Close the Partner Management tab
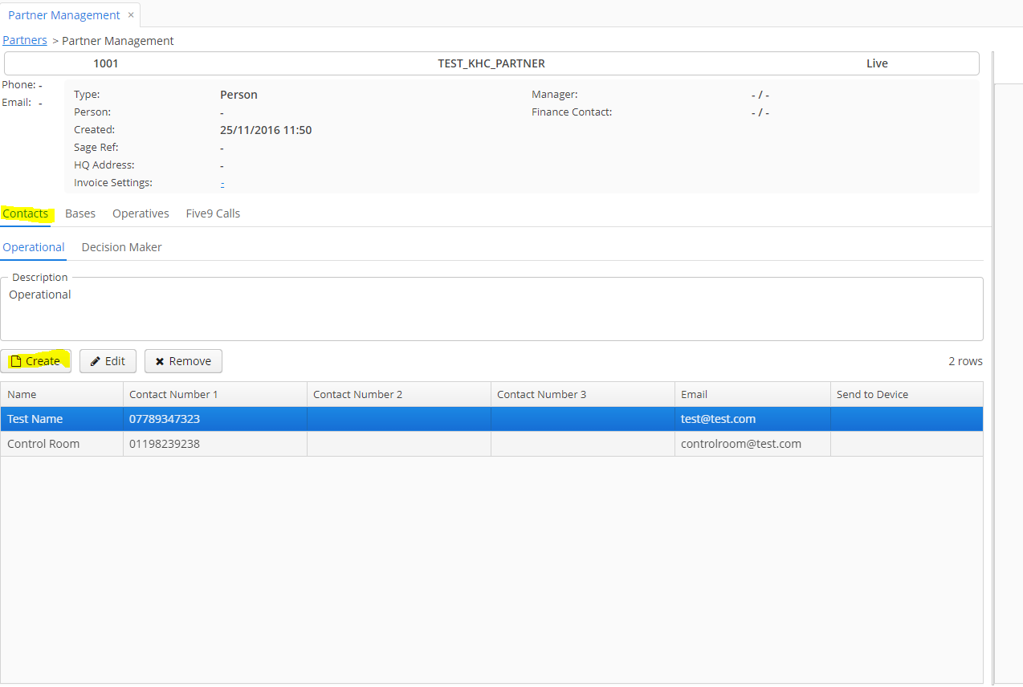Image resolution: width=1023 pixels, height=687 pixels. (x=131, y=14)
